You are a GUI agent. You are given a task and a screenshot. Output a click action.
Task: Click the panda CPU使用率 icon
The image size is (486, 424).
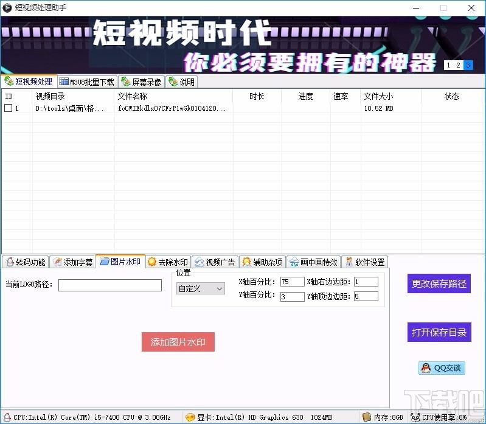coord(415,417)
